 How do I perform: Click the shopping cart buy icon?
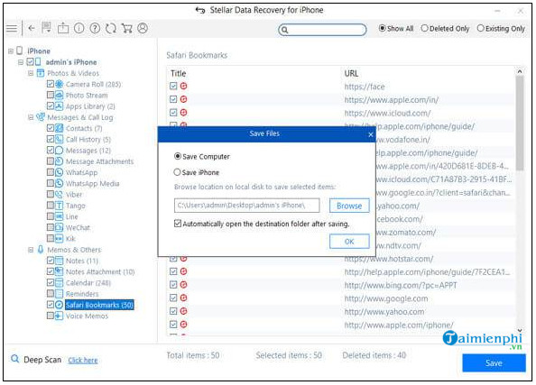[x=127, y=28]
